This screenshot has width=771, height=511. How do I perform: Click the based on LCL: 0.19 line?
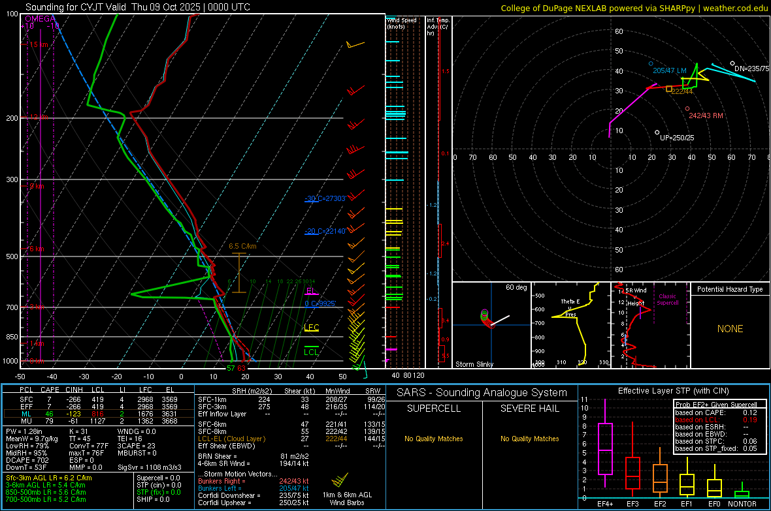tap(716, 420)
